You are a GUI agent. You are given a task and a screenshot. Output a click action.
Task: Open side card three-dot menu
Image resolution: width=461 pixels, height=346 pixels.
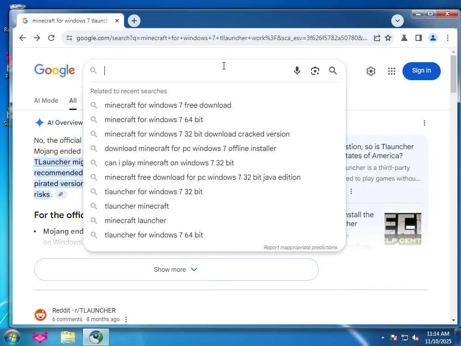pos(351,191)
